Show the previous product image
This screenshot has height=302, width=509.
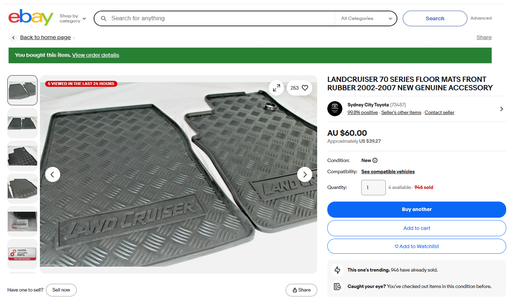click(x=53, y=174)
